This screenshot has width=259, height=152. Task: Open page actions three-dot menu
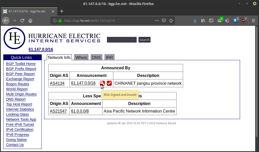[x=157, y=20]
